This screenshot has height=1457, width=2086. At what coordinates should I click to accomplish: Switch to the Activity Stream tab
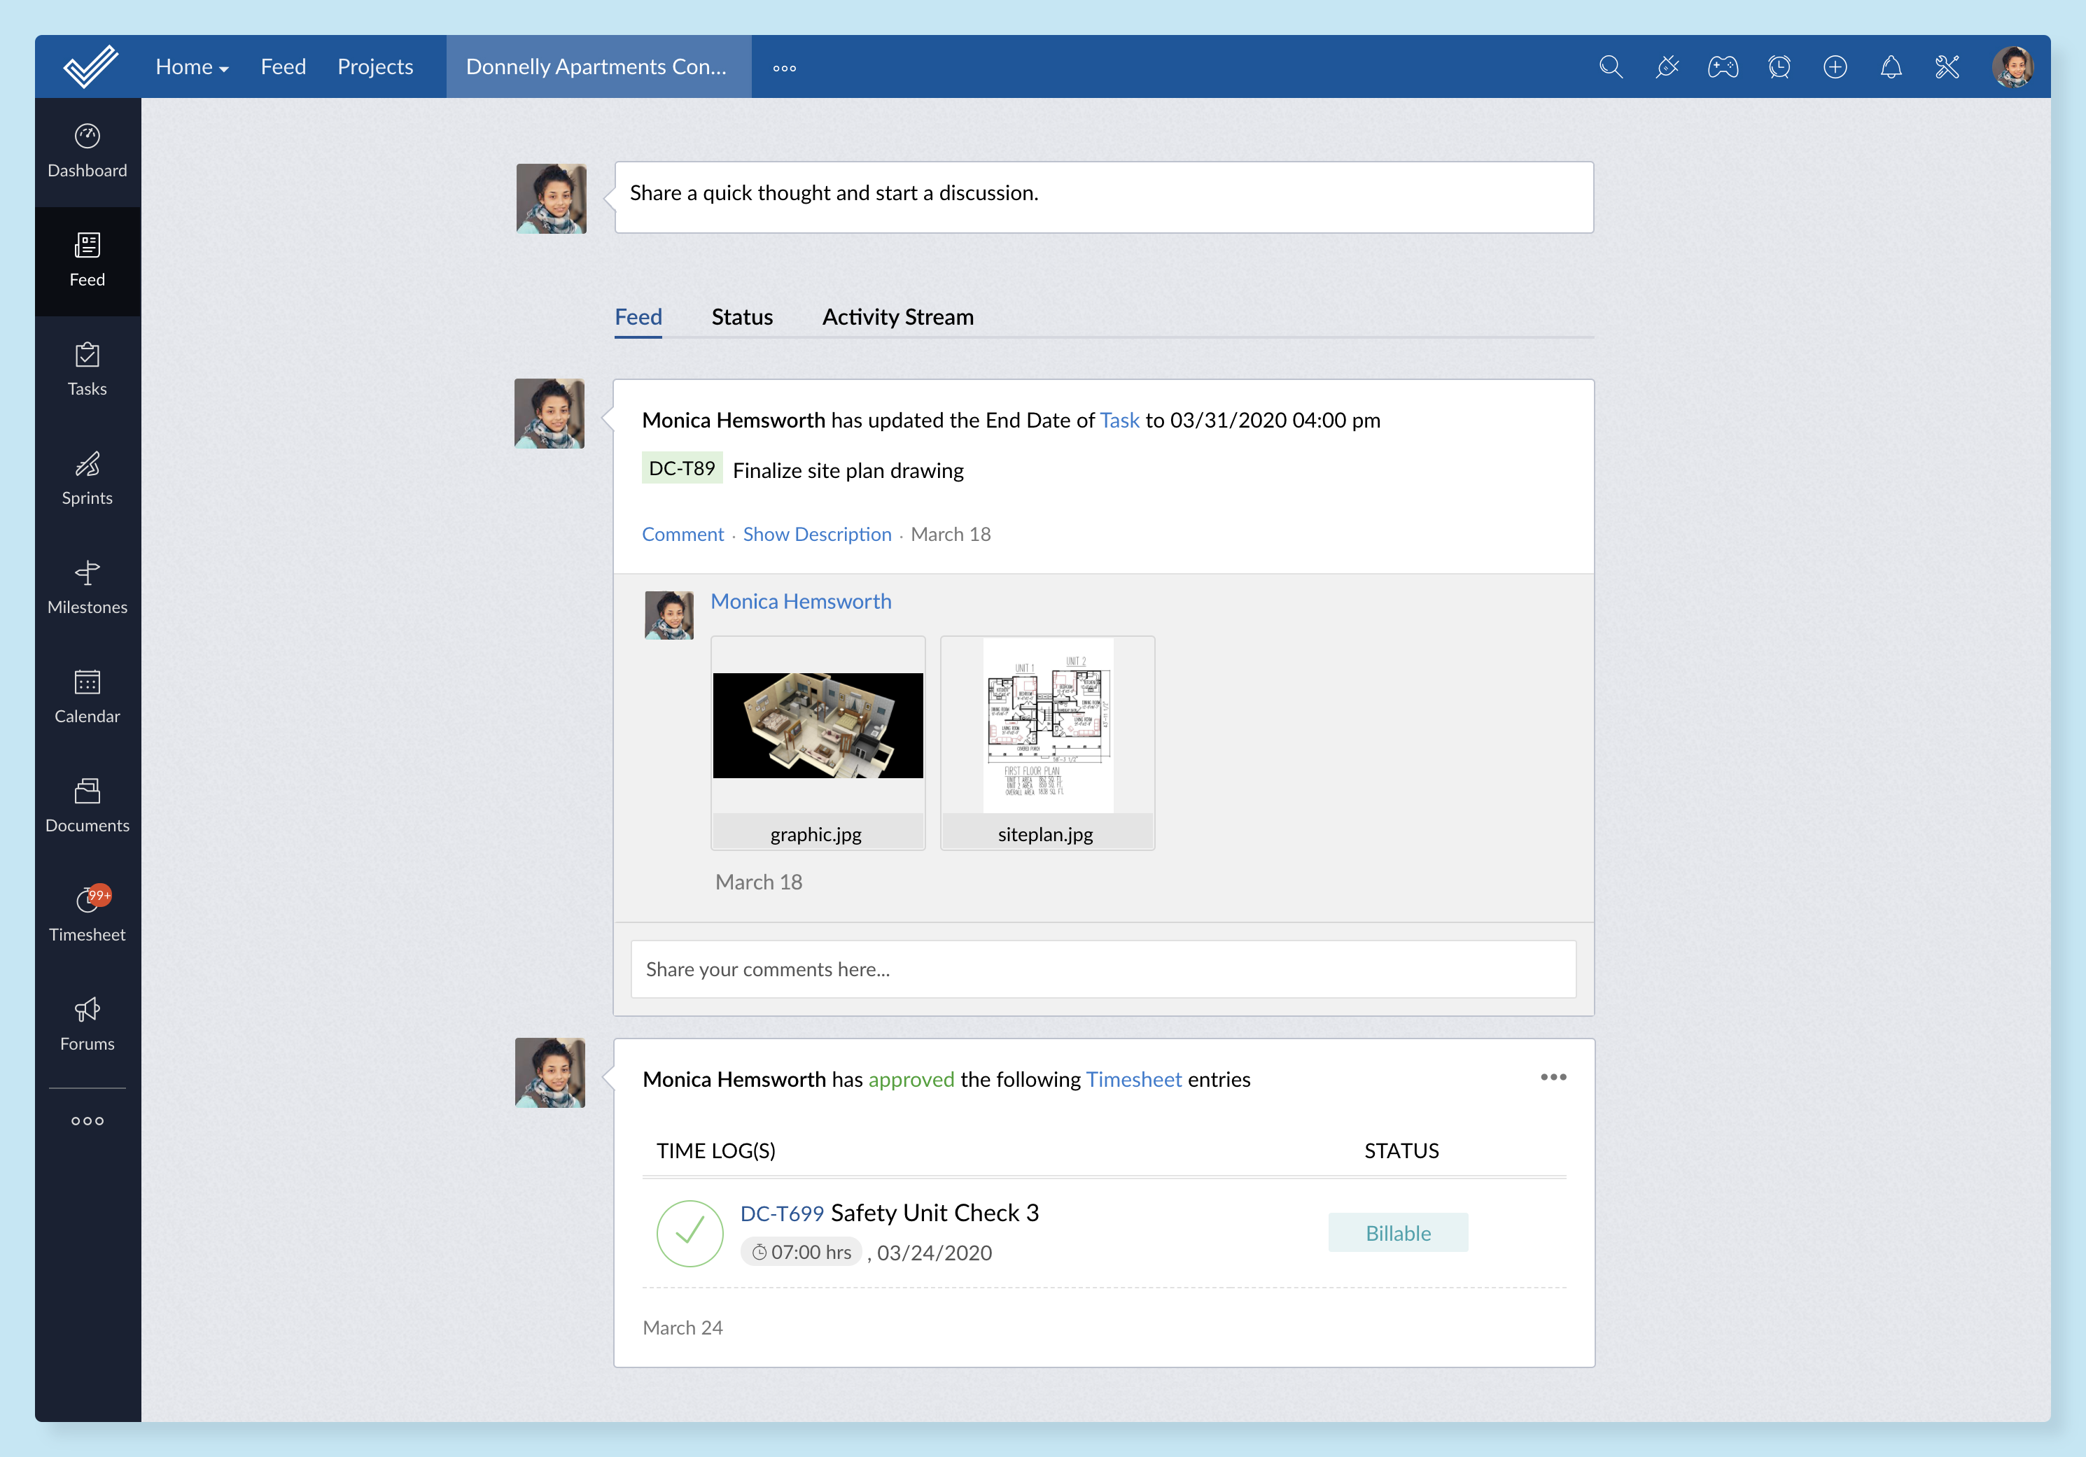pyautogui.click(x=897, y=317)
